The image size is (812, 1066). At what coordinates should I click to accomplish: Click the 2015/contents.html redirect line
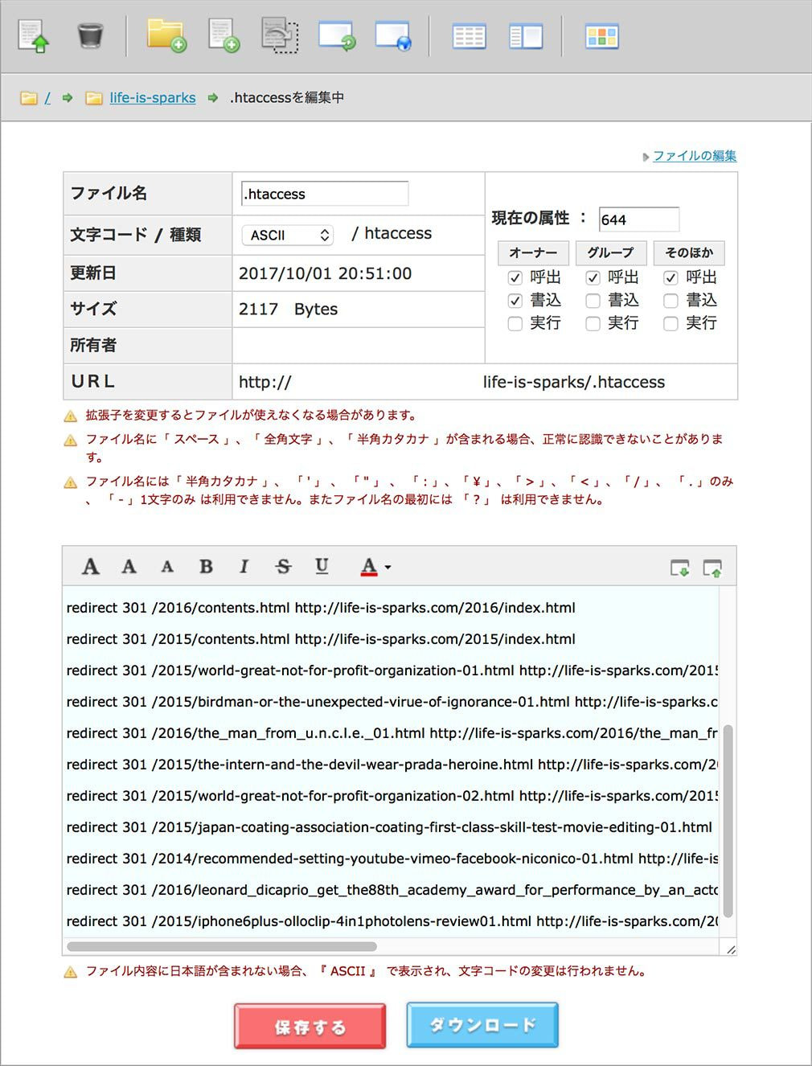pyautogui.click(x=321, y=639)
